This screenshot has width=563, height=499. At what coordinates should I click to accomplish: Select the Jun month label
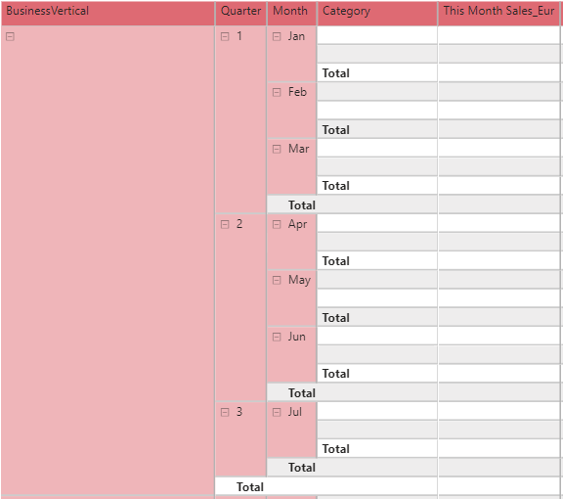[x=296, y=337]
